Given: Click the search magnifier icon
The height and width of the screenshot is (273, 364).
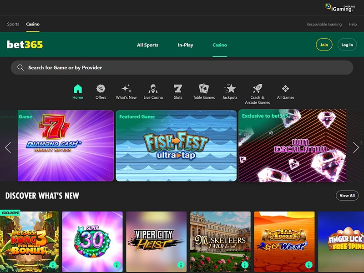Looking at the screenshot, I should 20,67.
